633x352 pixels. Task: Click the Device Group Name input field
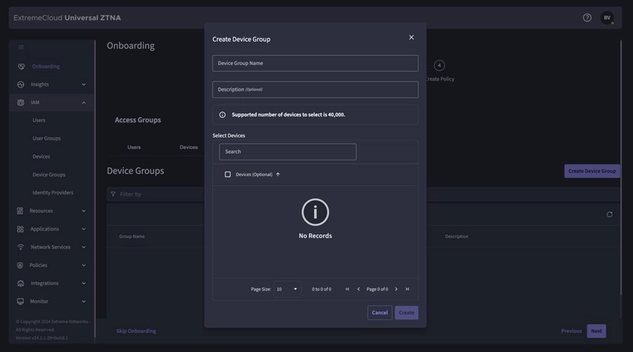pyautogui.click(x=315, y=63)
